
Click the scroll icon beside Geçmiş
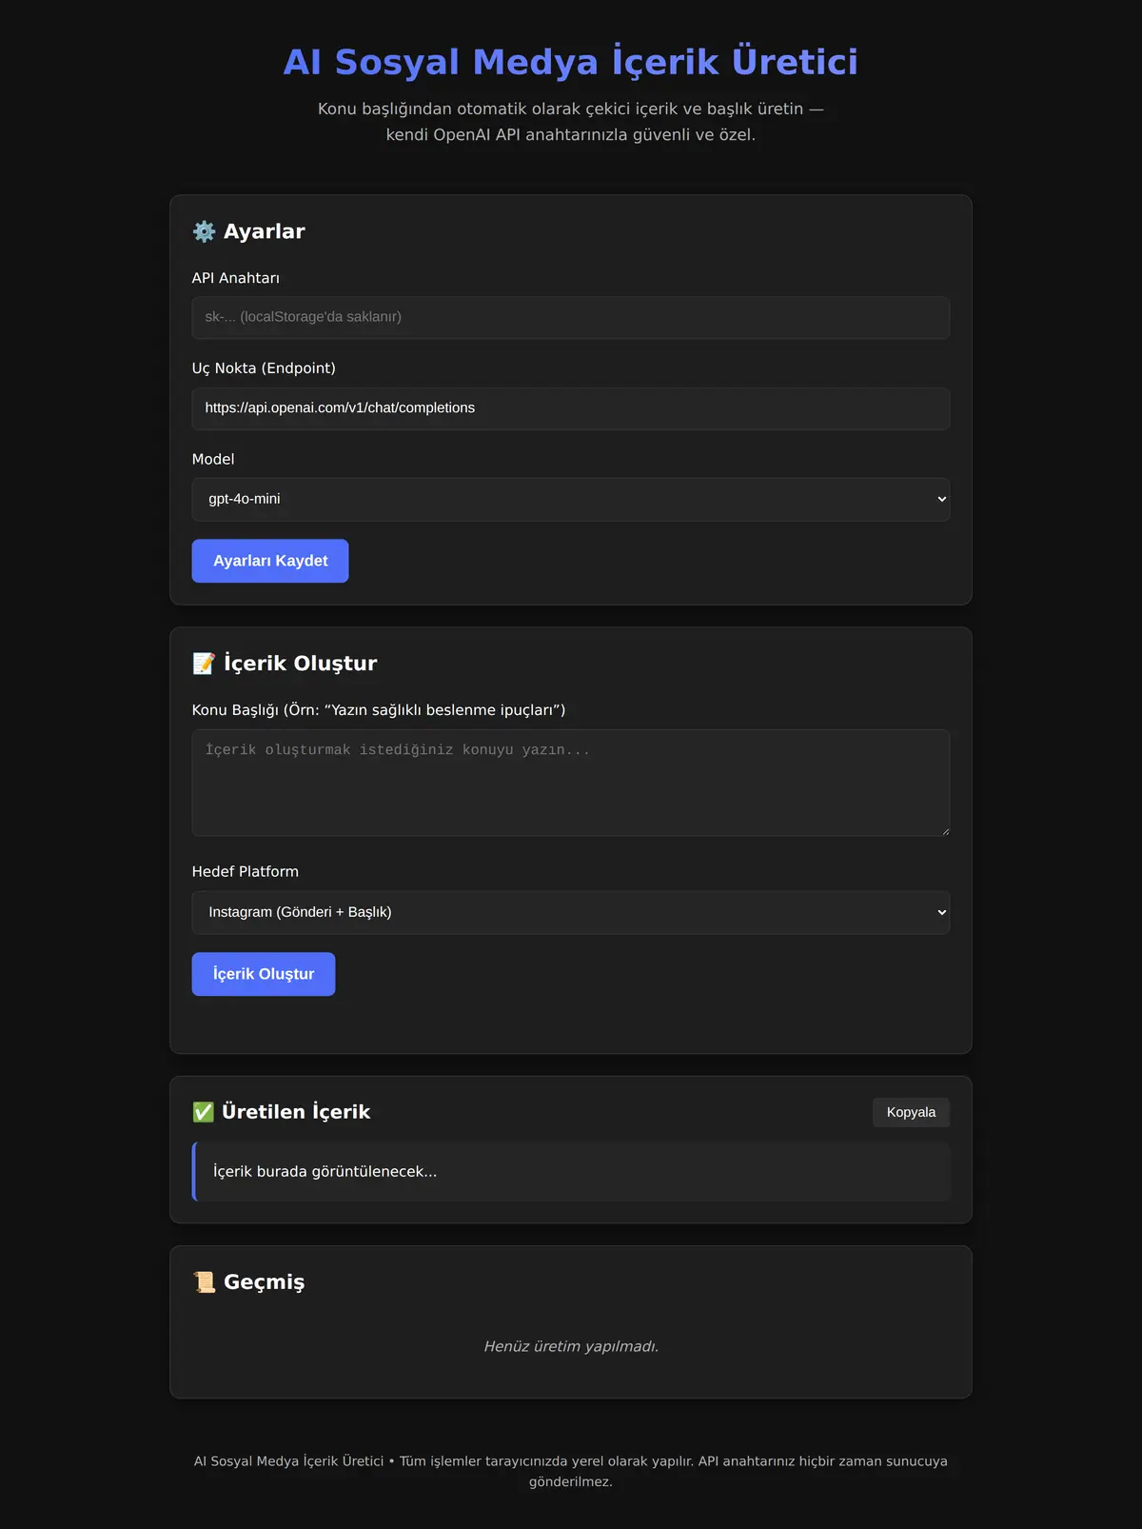click(204, 1282)
